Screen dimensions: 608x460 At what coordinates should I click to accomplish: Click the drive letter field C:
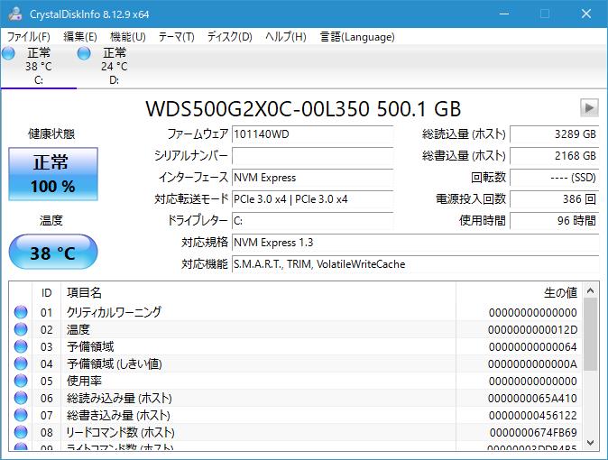312,221
